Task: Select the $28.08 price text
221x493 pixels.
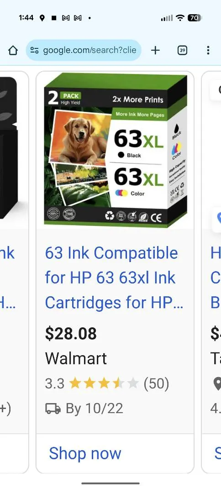Action: [x=71, y=334]
